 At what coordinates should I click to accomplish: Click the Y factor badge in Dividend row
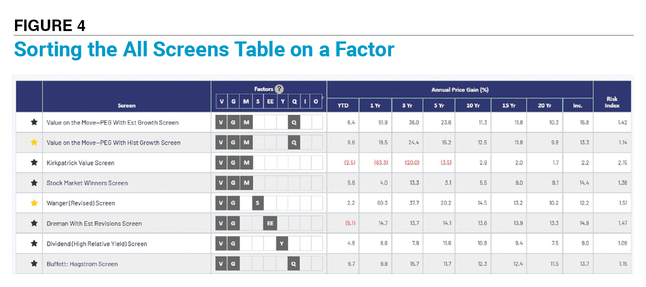coord(282,243)
